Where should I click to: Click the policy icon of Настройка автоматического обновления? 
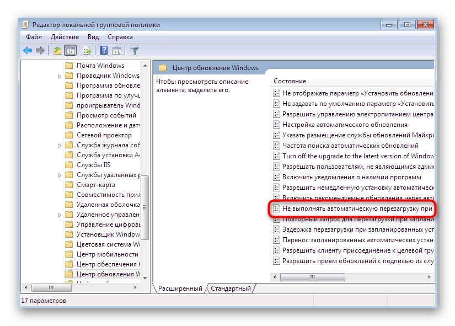pyautogui.click(x=276, y=125)
